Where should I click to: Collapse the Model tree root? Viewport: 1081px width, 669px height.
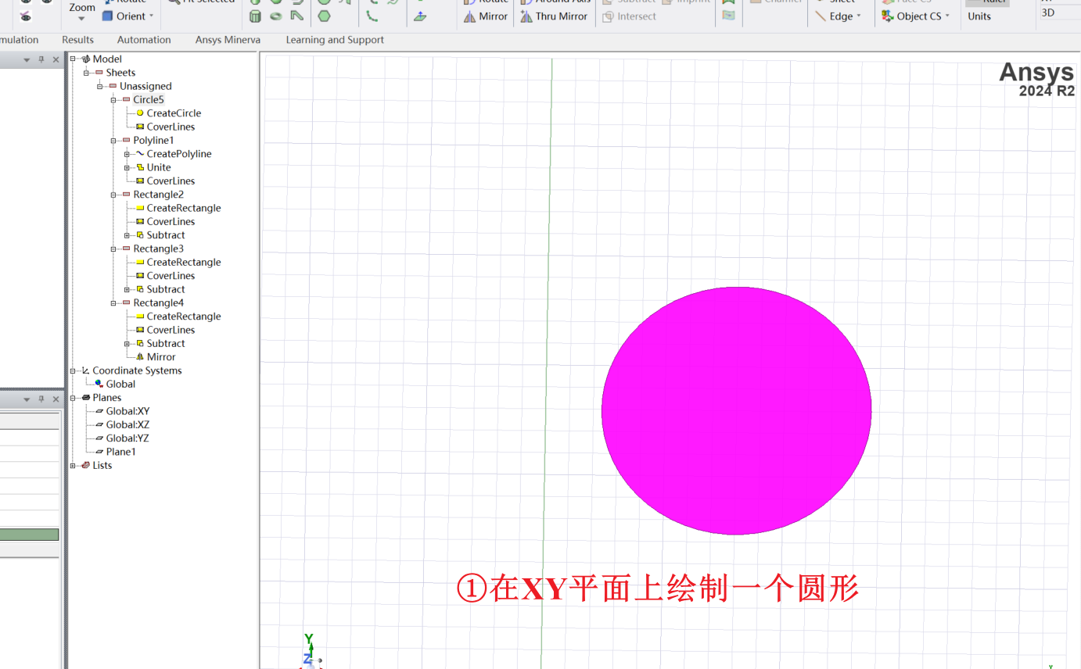pyautogui.click(x=73, y=59)
